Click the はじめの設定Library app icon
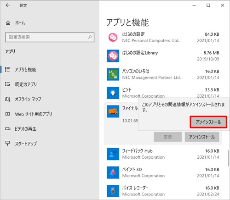Viewport: 230px width, 200px height. coord(113,56)
